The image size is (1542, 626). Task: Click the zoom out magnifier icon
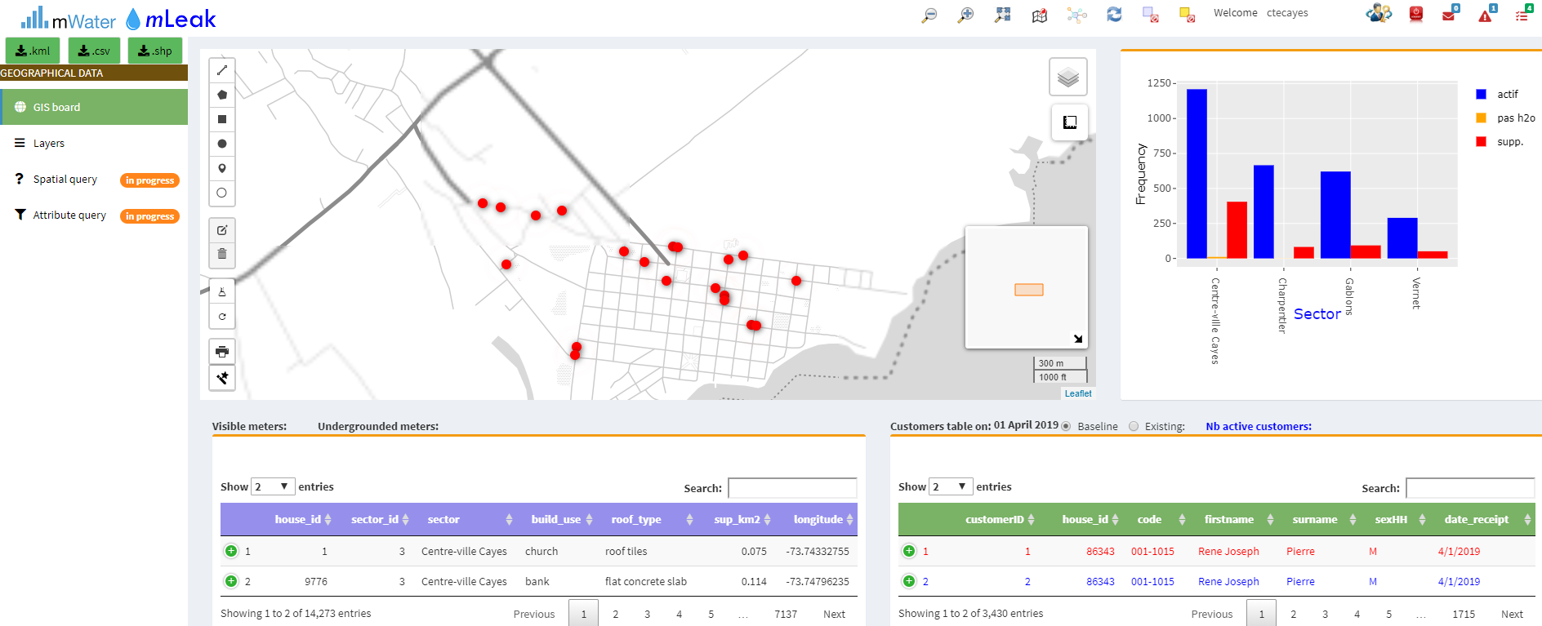(x=929, y=15)
